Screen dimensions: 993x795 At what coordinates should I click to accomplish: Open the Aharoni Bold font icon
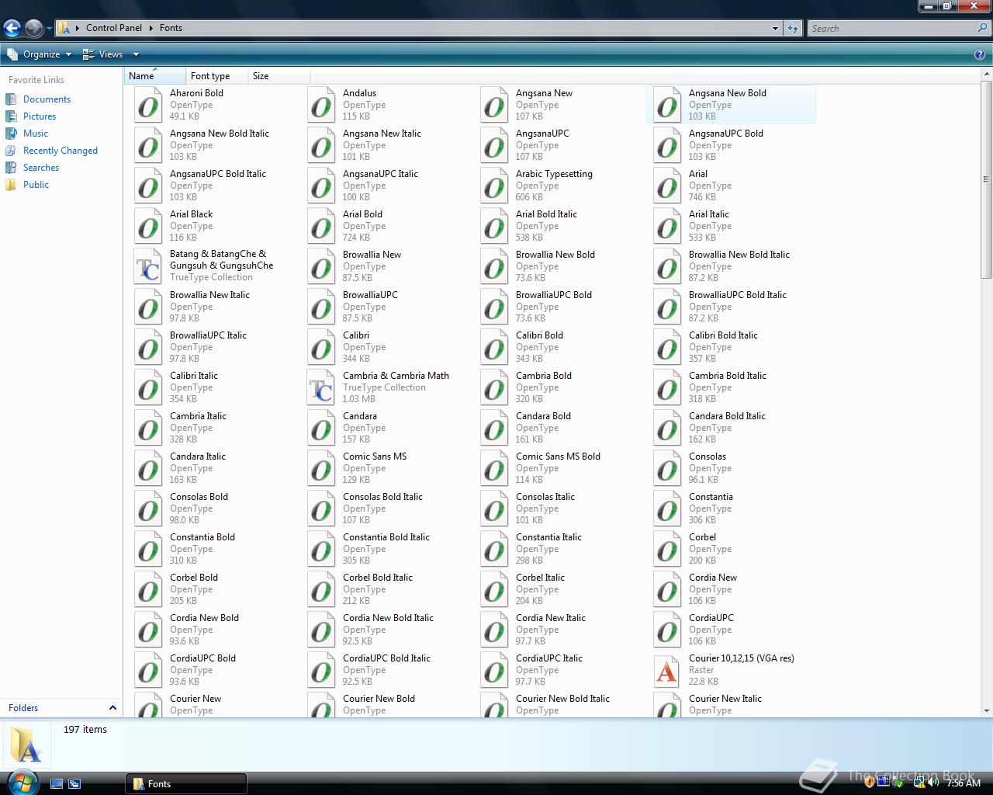pyautogui.click(x=148, y=105)
